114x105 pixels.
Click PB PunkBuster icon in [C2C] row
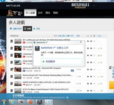pos(91,91)
